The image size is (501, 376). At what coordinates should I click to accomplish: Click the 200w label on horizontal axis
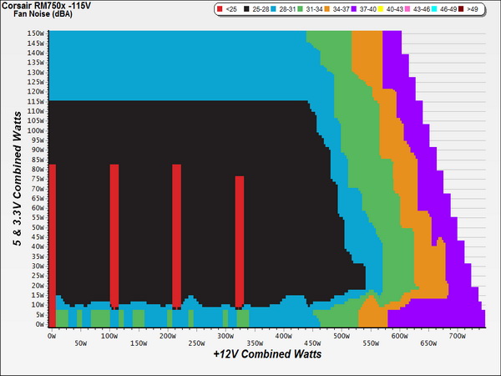pyautogui.click(x=168, y=336)
